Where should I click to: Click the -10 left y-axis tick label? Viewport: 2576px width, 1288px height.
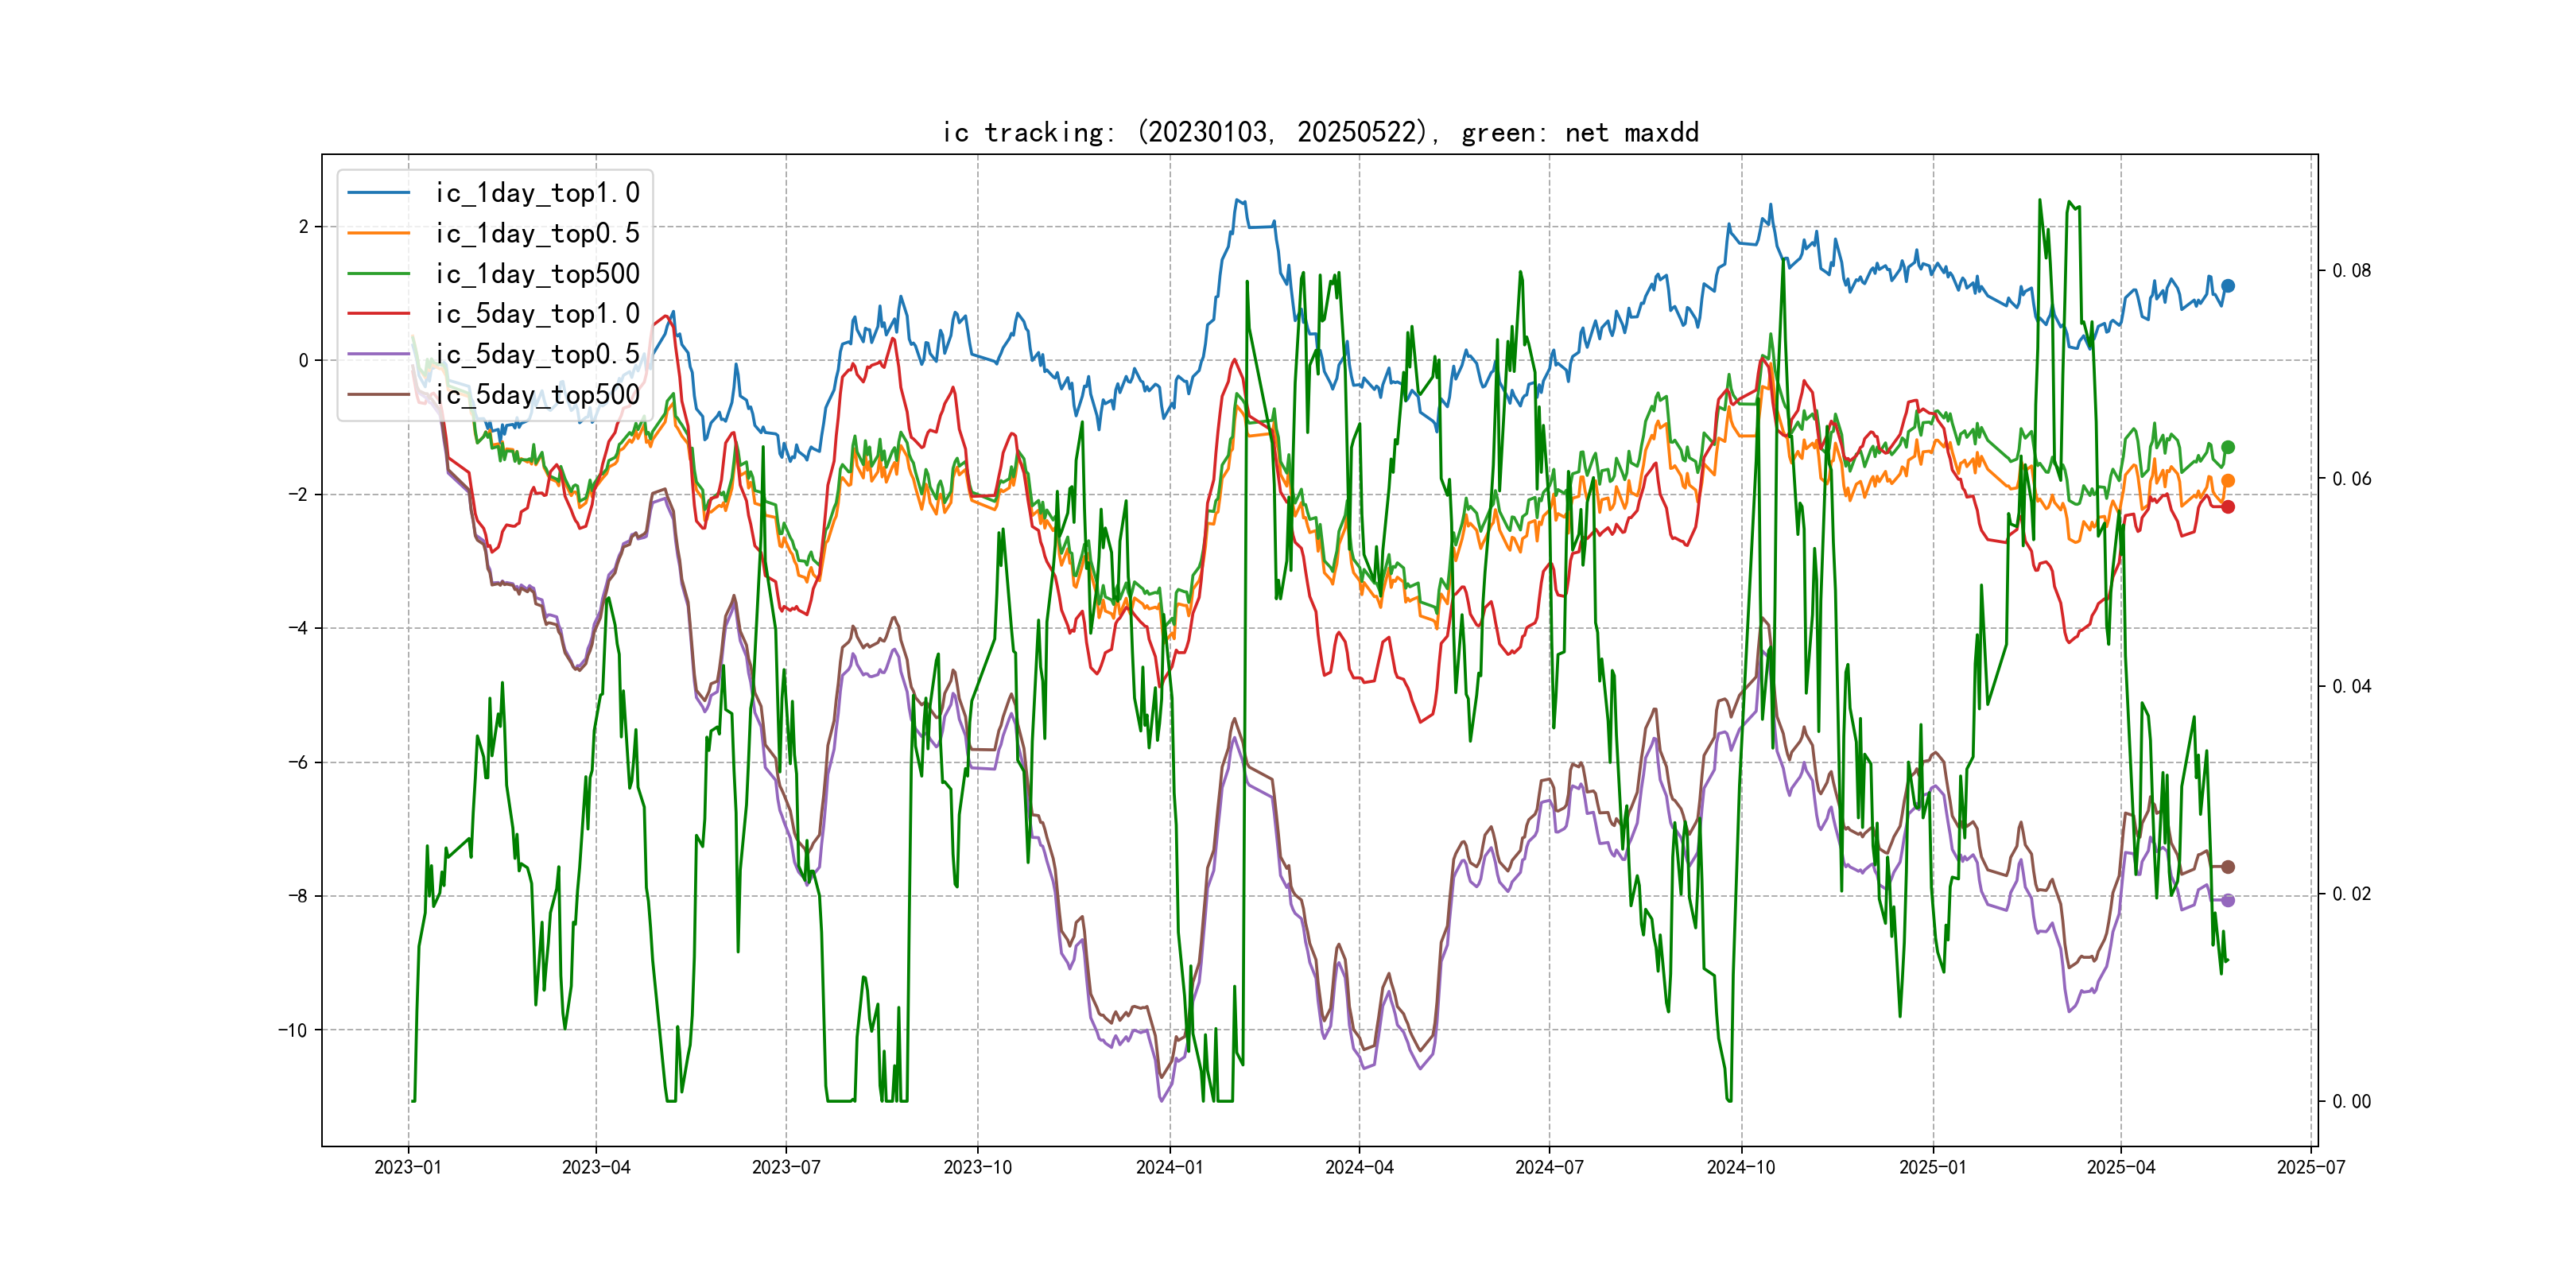click(x=293, y=1030)
